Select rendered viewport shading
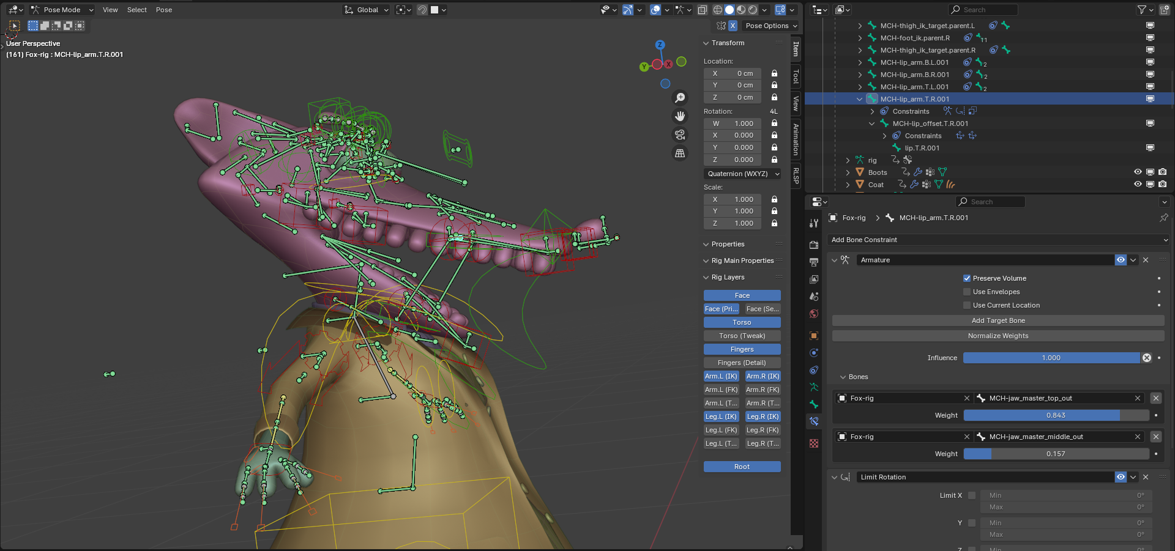The width and height of the screenshot is (1175, 551). 753,10
